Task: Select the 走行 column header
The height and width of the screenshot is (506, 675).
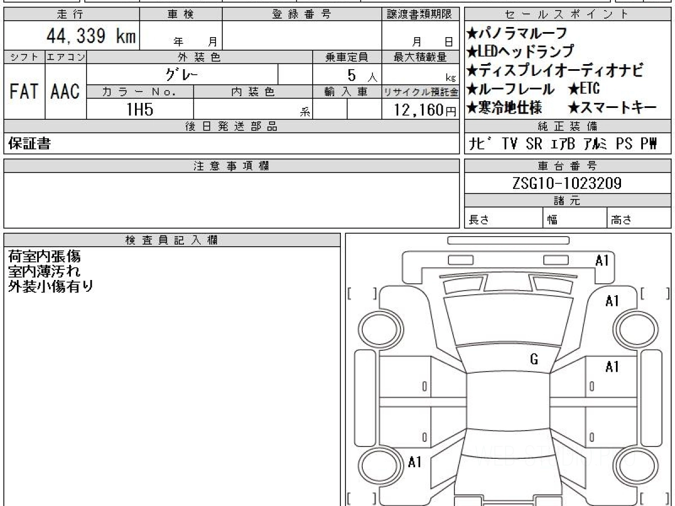Action: [71, 15]
